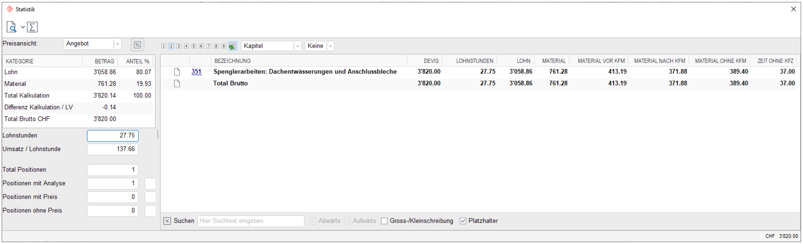Open the Keine dropdown
Screen dimensions: 803x244
(330, 46)
